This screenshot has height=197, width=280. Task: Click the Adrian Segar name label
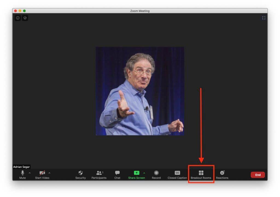tap(21, 167)
